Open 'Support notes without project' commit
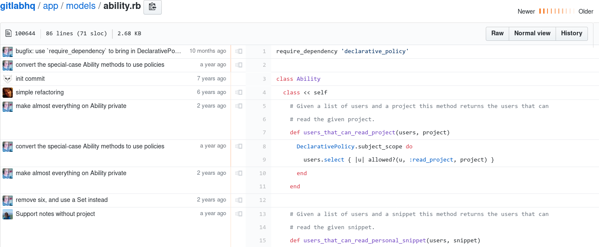This screenshot has height=247, width=599. [55, 214]
